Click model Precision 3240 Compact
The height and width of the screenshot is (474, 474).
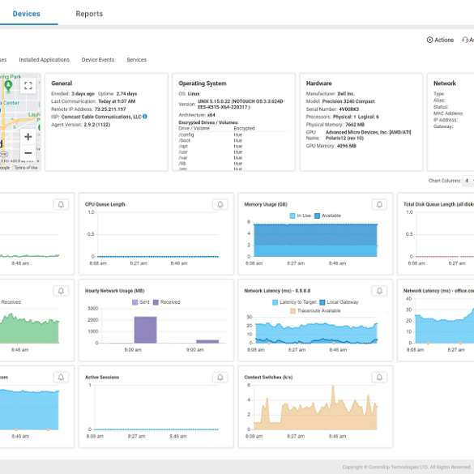(x=348, y=101)
